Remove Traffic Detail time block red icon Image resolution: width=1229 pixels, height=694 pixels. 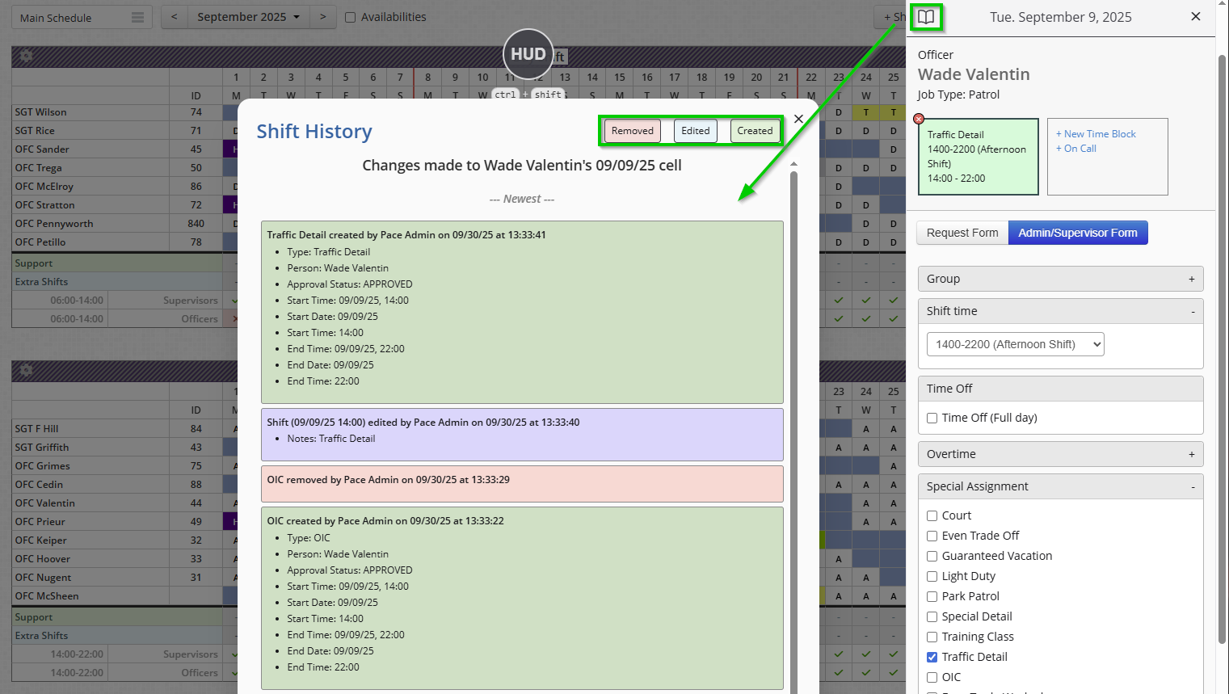(x=919, y=119)
